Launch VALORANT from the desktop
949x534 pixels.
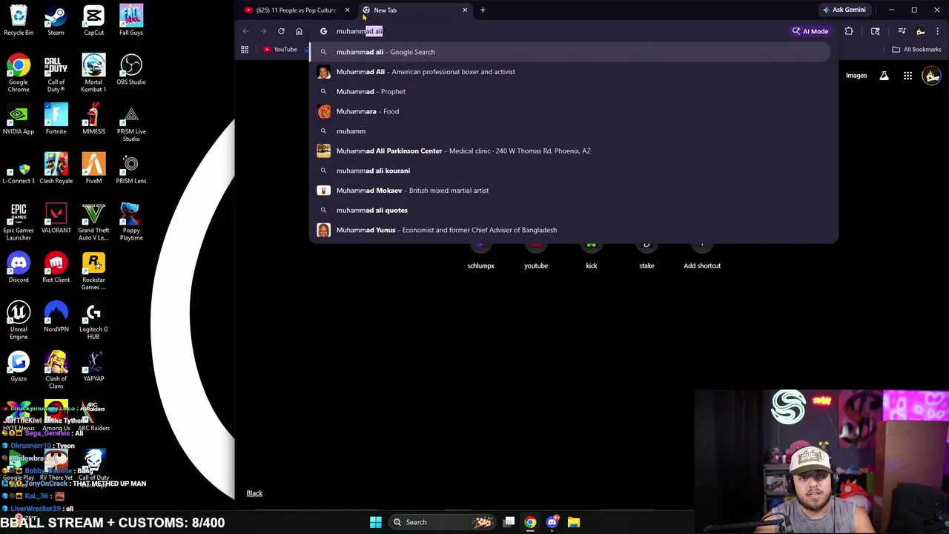click(56, 217)
